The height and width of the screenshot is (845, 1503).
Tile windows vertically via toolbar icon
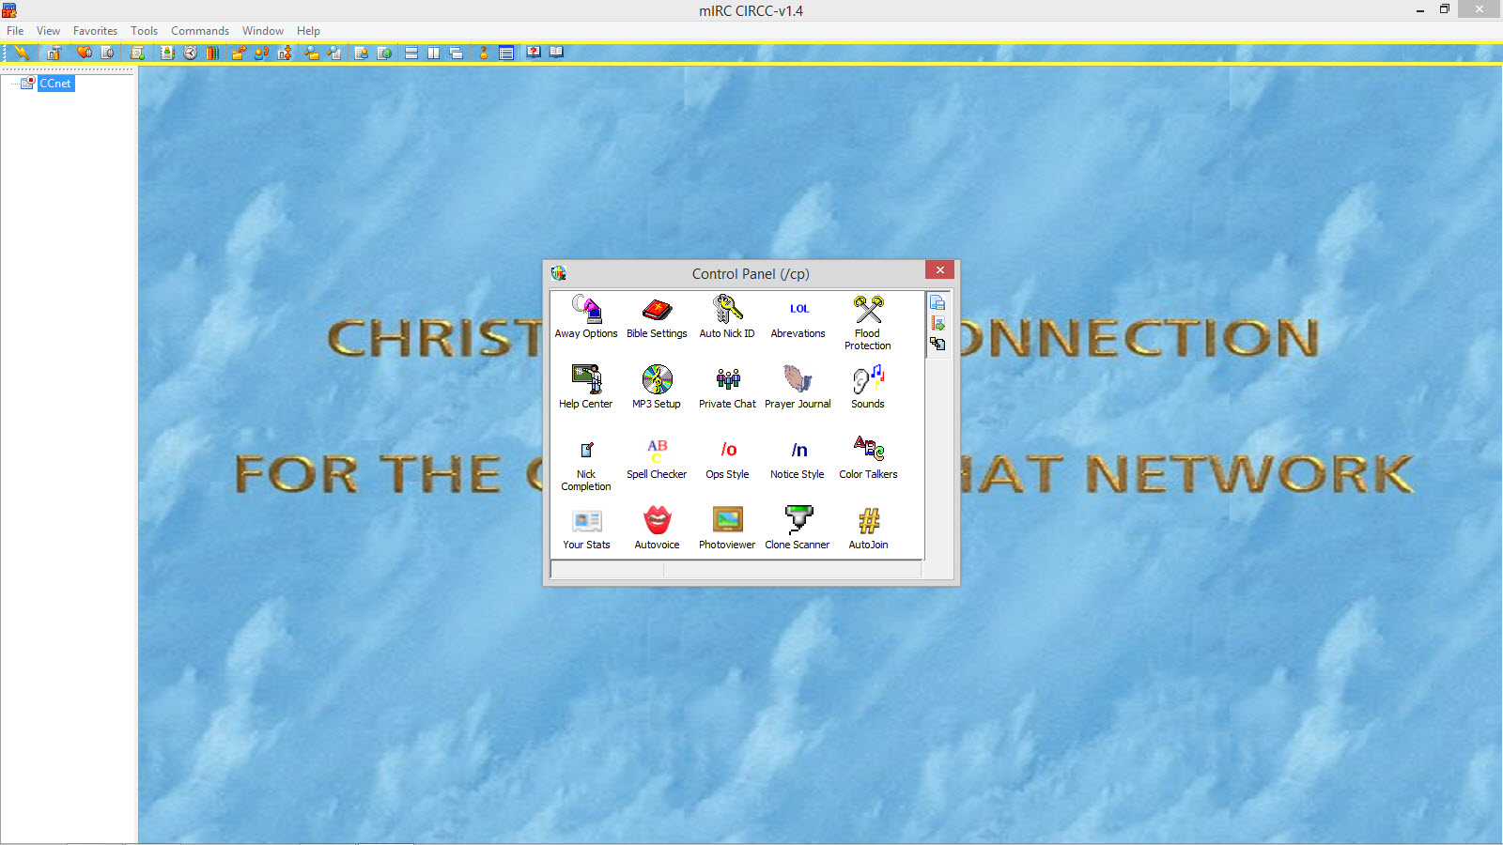click(x=434, y=53)
